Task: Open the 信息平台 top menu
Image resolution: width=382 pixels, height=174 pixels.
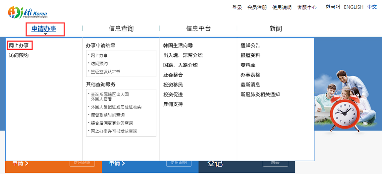Action: click(x=198, y=29)
